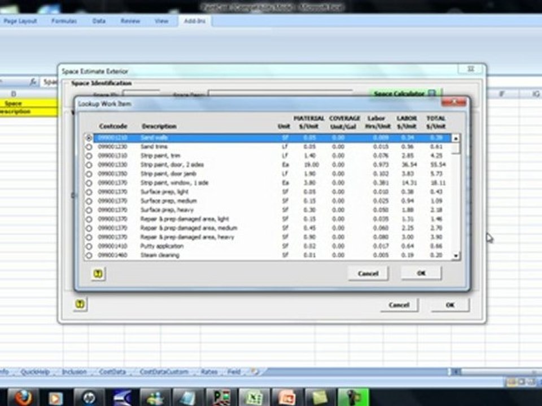Click 'Putty application' row text
The height and width of the screenshot is (406, 542).
pos(162,246)
